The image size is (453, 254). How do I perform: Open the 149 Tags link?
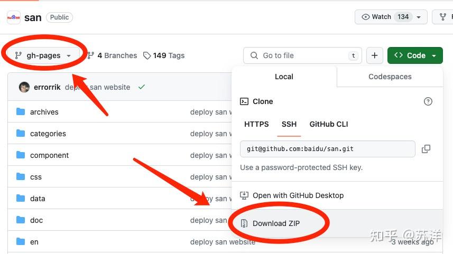164,55
